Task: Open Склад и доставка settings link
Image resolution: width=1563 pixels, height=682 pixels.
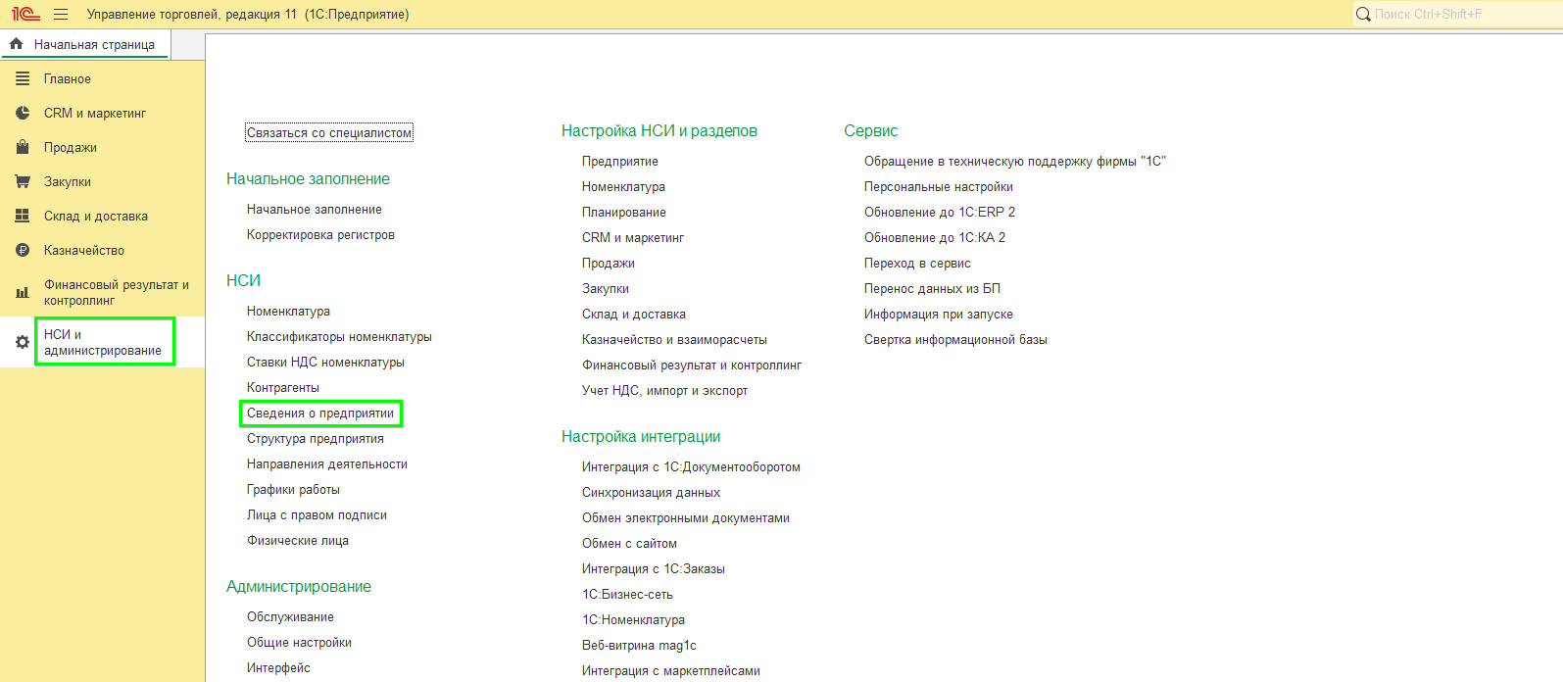Action: [634, 314]
